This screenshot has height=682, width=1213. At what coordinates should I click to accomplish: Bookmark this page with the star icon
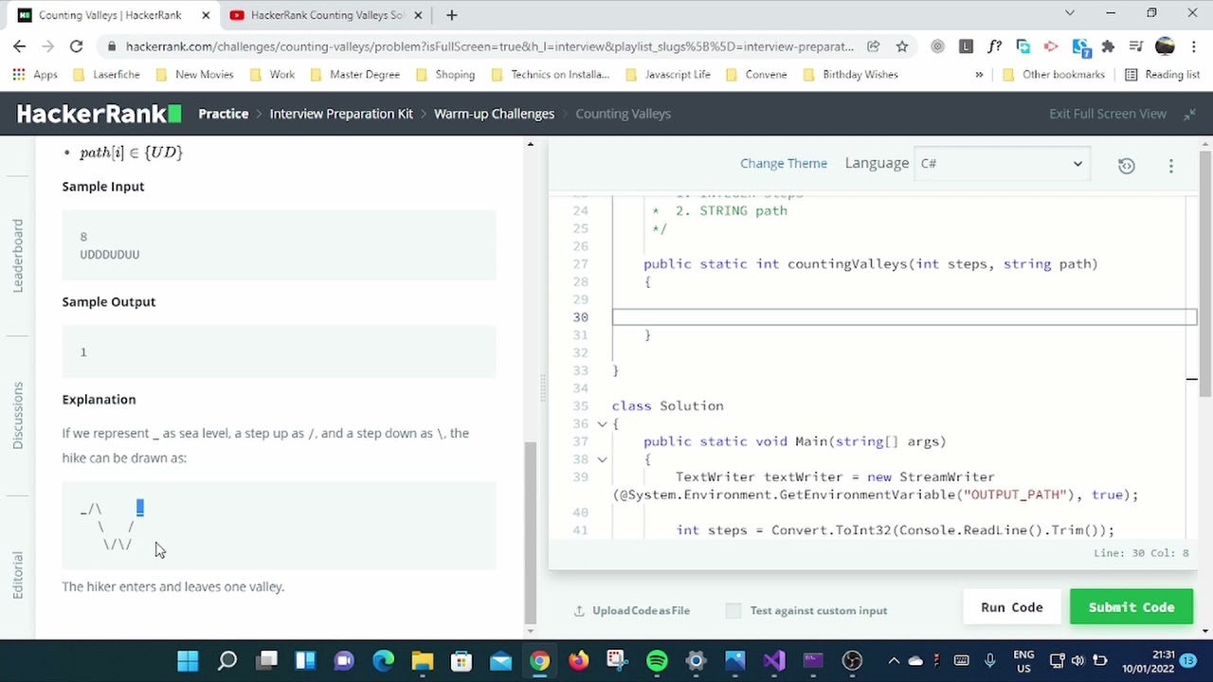click(x=902, y=46)
